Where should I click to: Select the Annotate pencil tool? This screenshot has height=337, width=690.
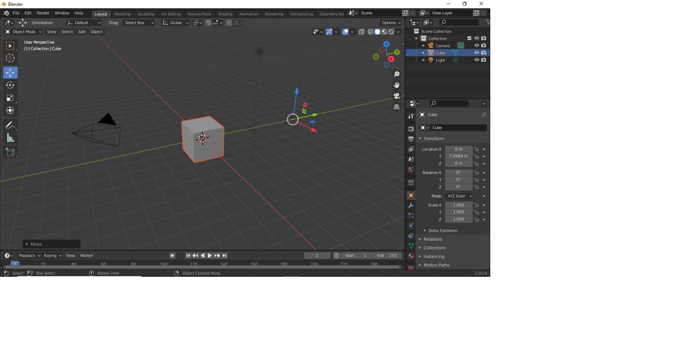point(10,125)
